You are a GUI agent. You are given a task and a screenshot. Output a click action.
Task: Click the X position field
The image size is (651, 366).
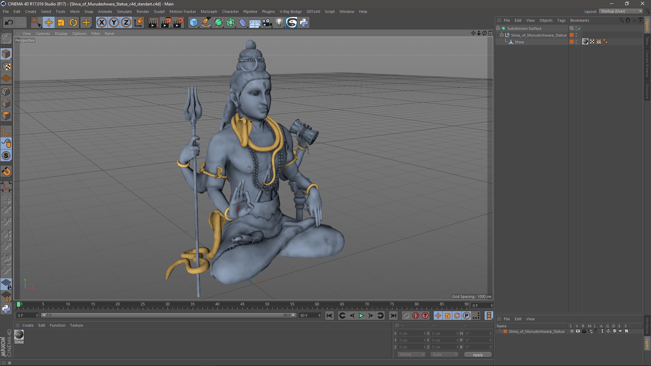[412, 333]
